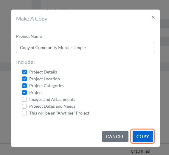Screen dimensions: 169x155
Task: Click the Project Details label text
Action: (x=43, y=72)
